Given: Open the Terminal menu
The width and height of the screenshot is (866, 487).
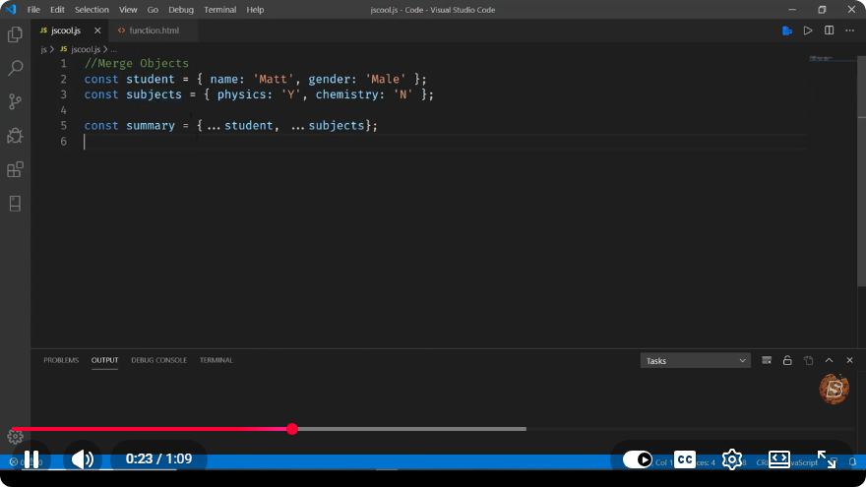Looking at the screenshot, I should click(x=219, y=10).
